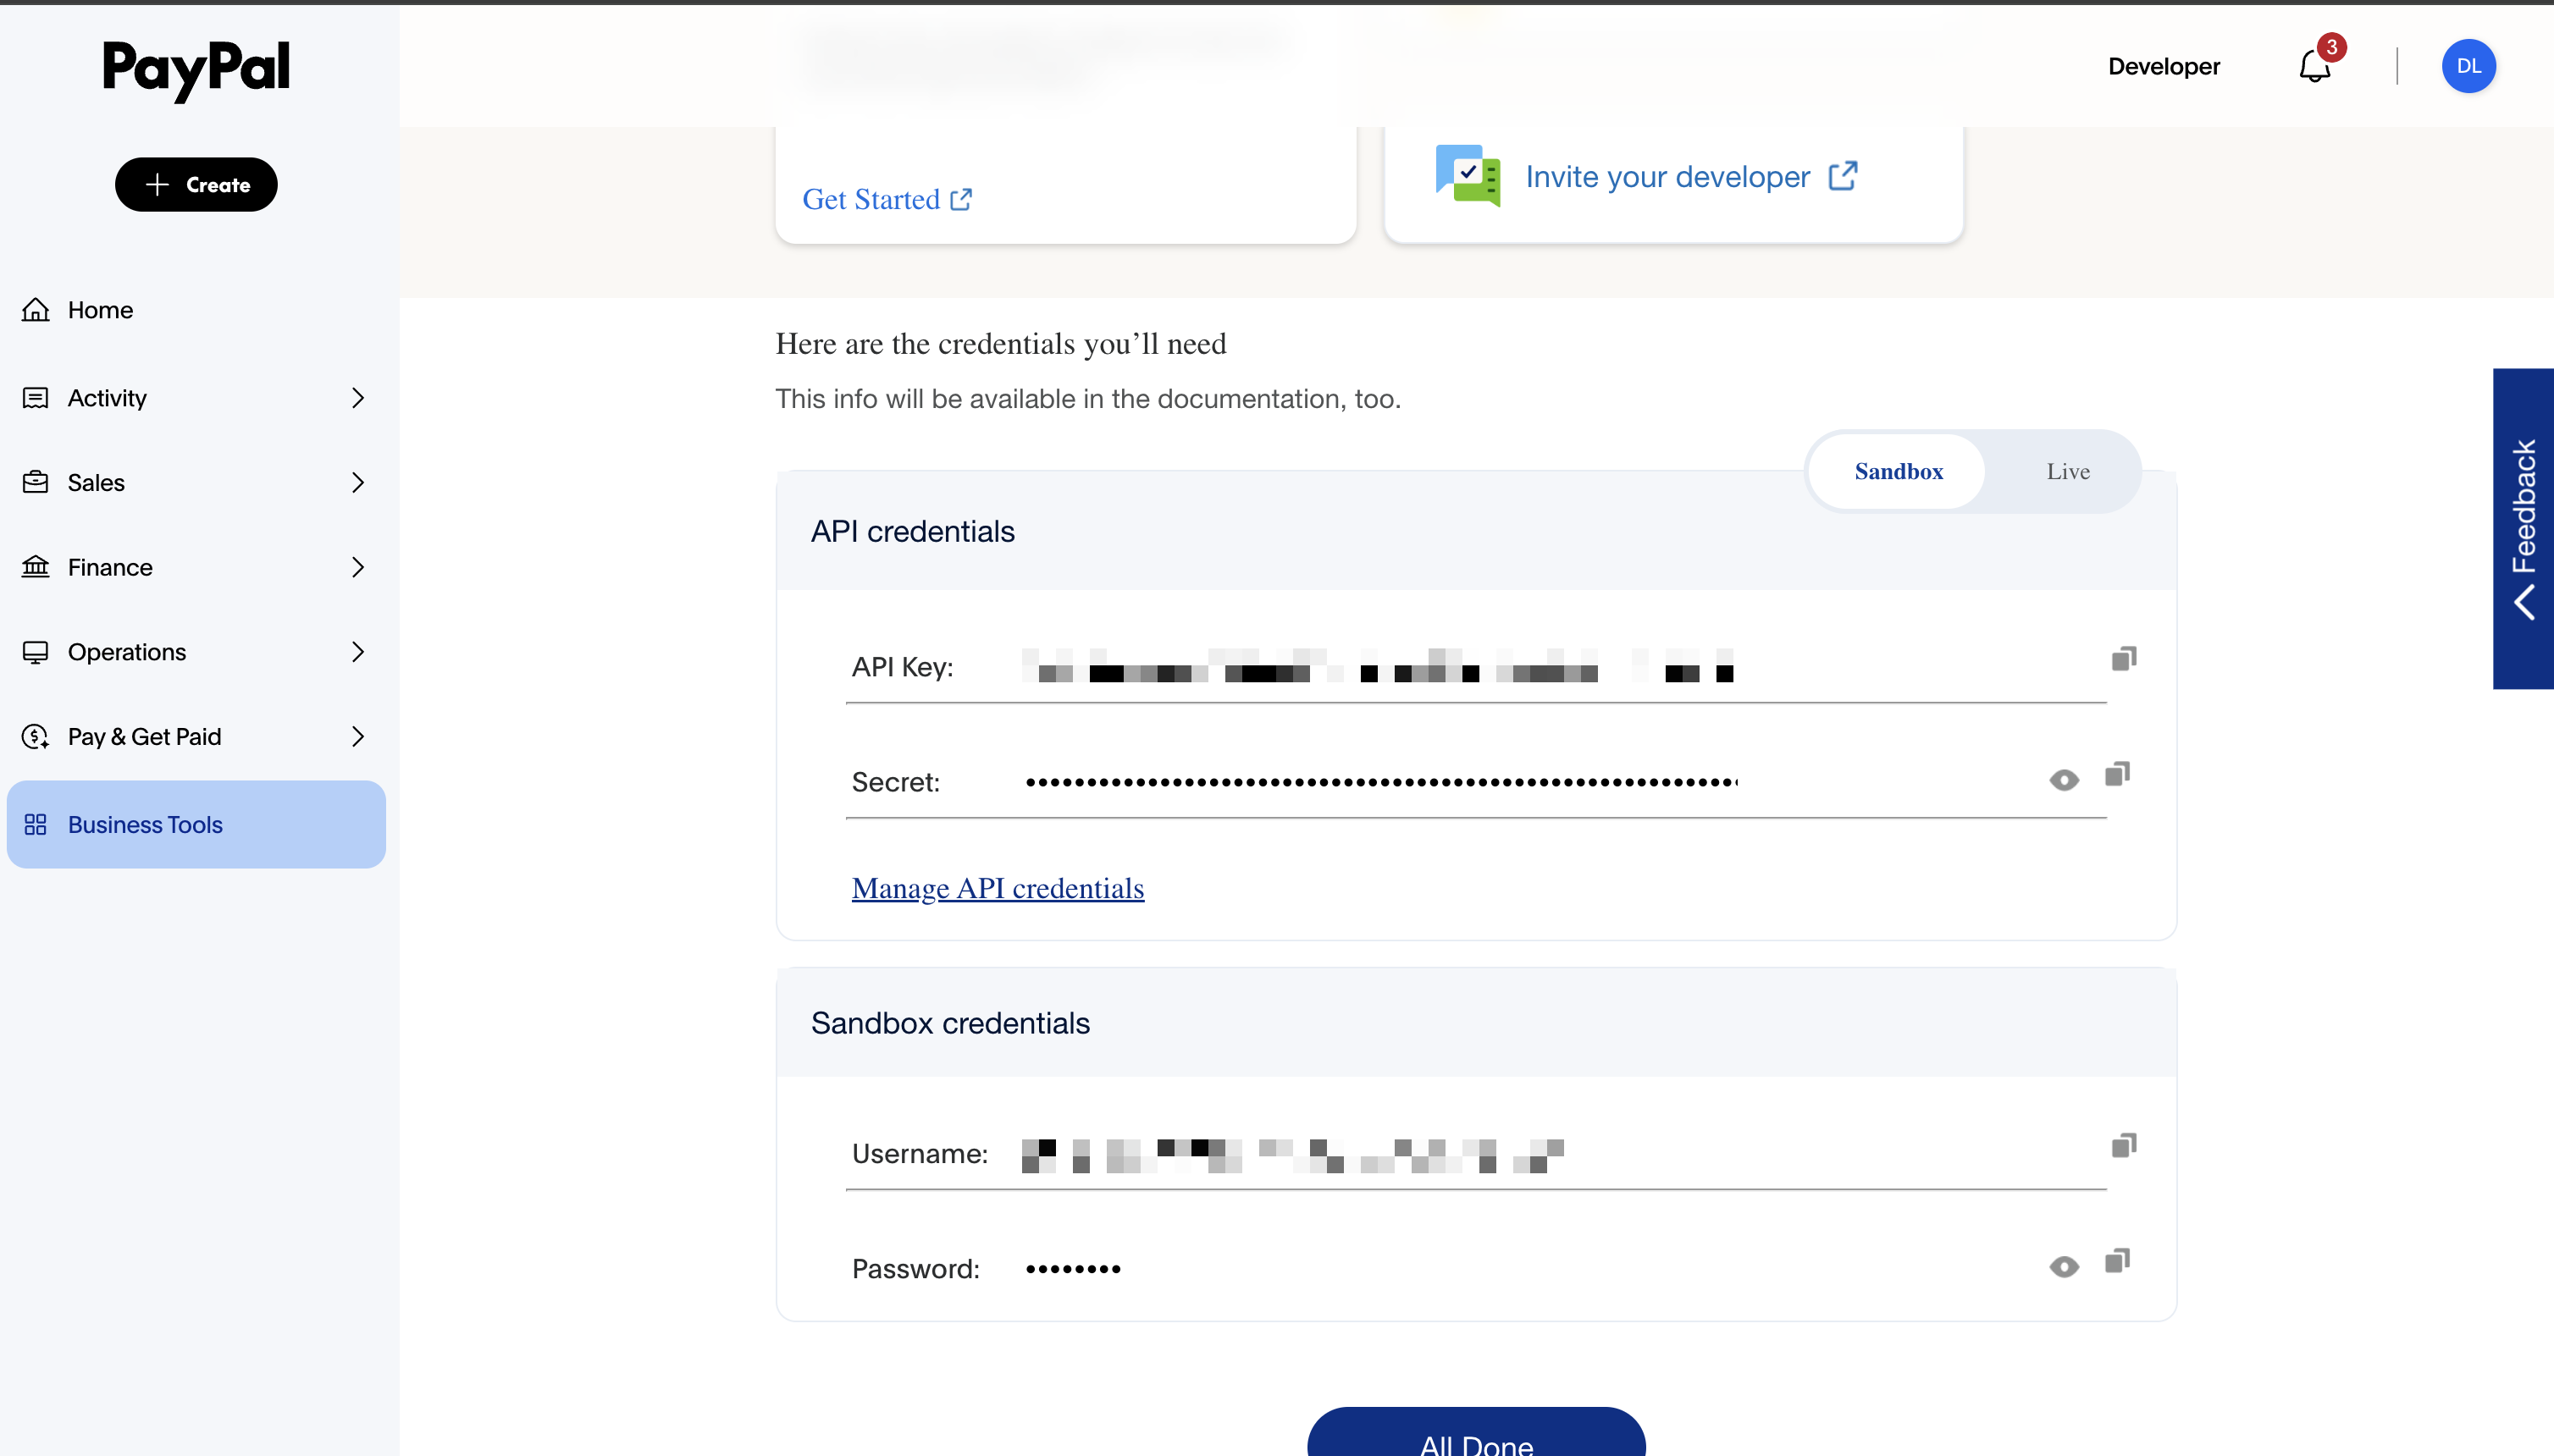Expand the Pay & Get Paid chevron
This screenshot has height=1456, width=2554.
click(x=358, y=737)
